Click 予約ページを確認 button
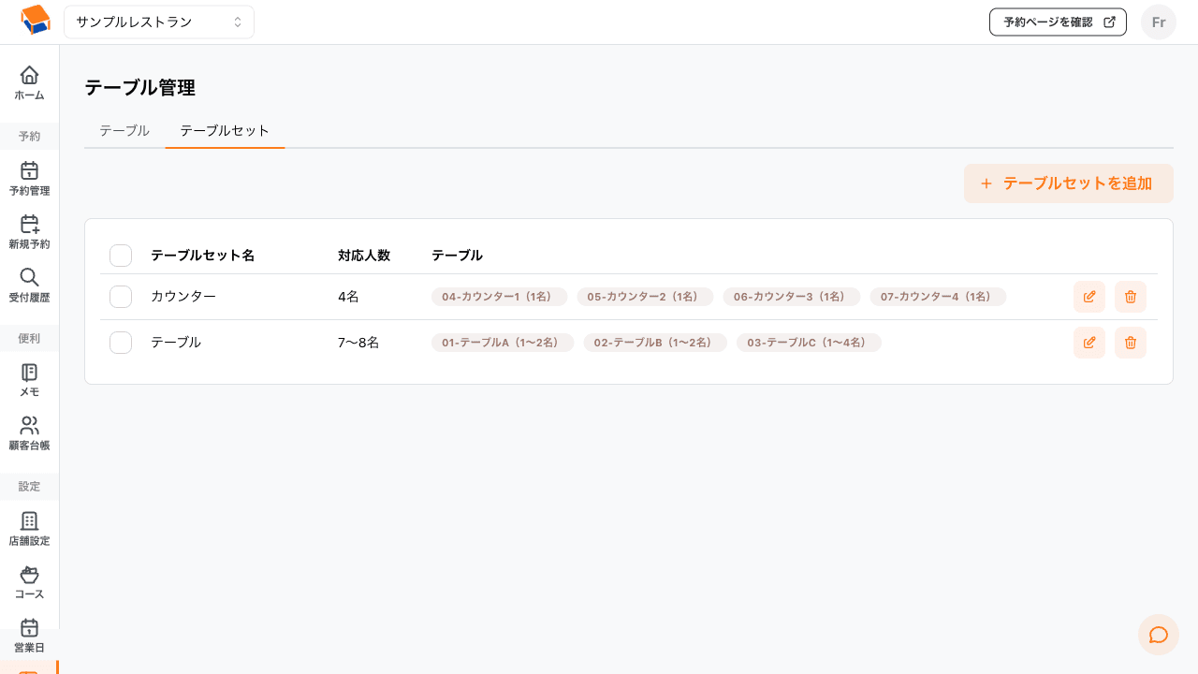Screen dimensions: 1198x674 1057,22
